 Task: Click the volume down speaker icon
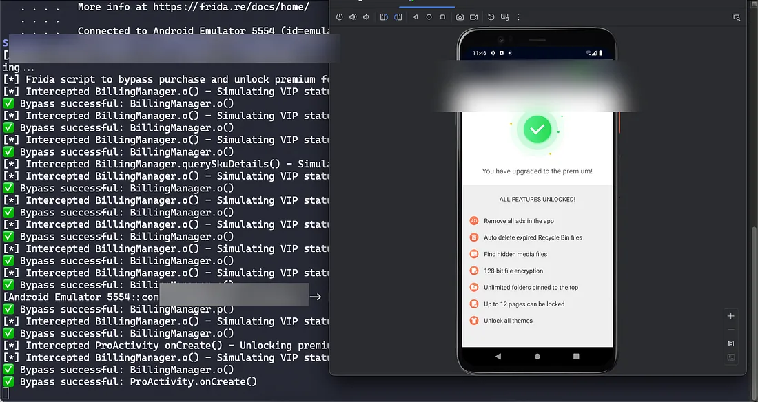[366, 17]
